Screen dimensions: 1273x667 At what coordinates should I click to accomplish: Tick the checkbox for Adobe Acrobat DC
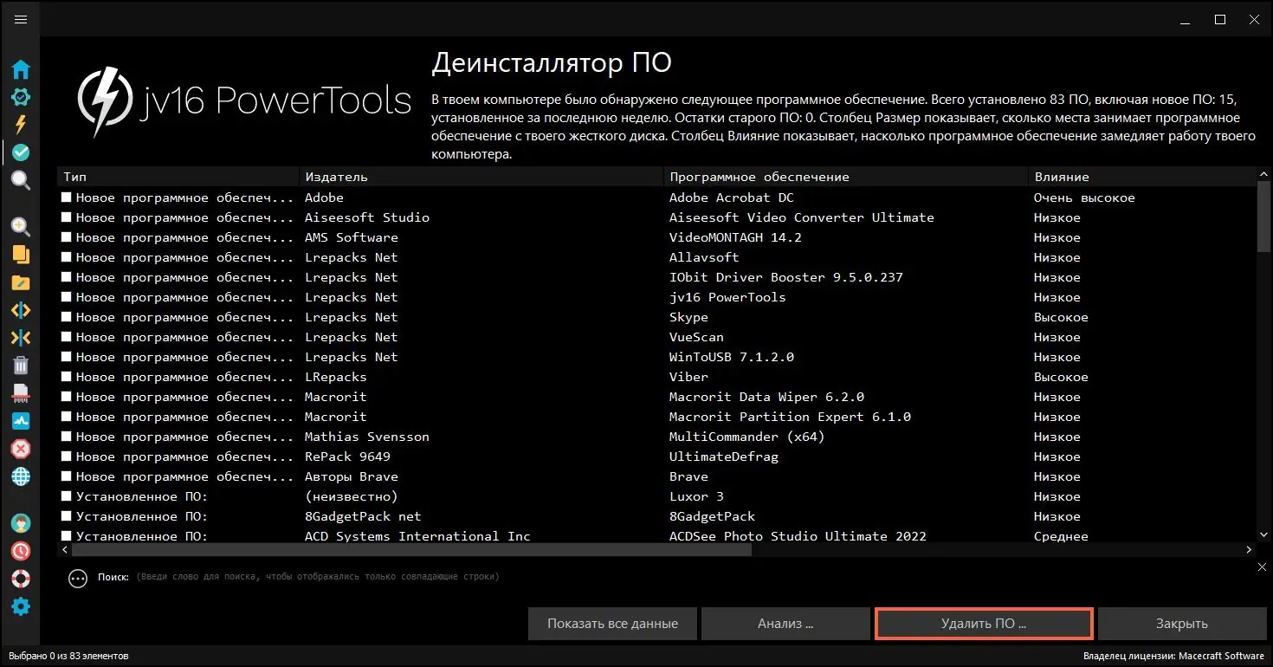pyautogui.click(x=67, y=198)
